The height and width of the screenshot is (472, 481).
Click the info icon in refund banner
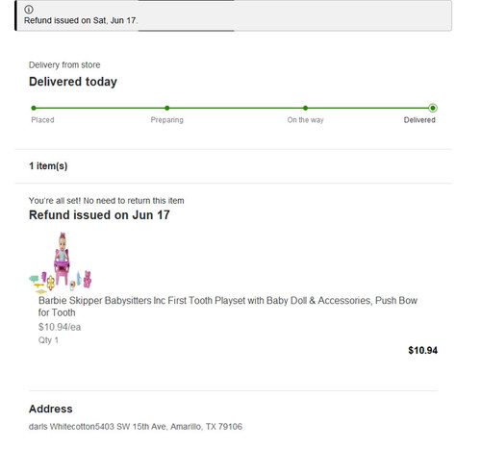point(29,10)
